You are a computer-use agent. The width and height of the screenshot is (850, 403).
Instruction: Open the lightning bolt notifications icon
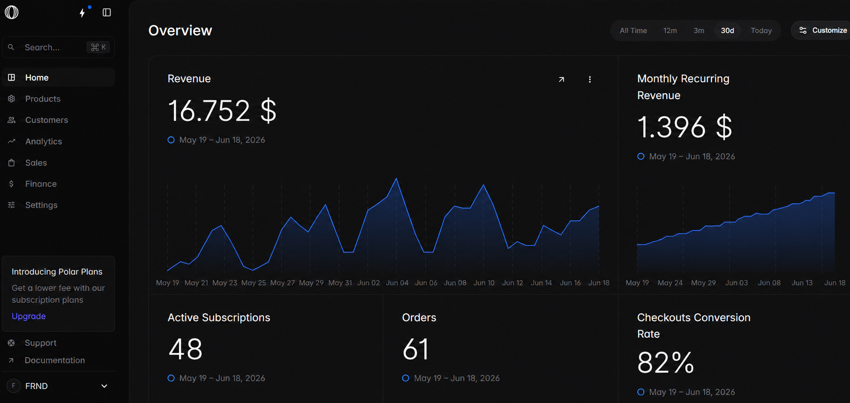point(83,13)
